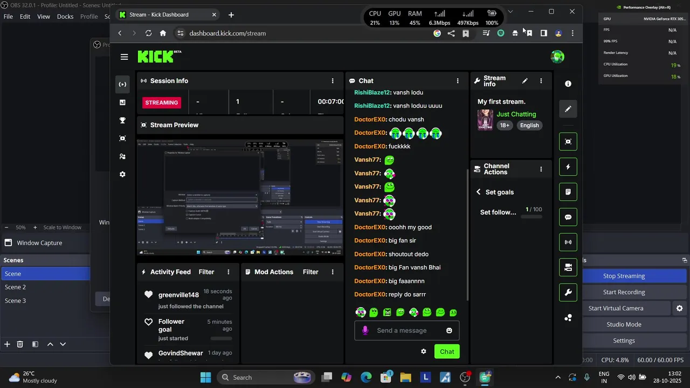Toggle Chat bubble widget in right toolbar
This screenshot has width=690, height=388.
click(568, 217)
